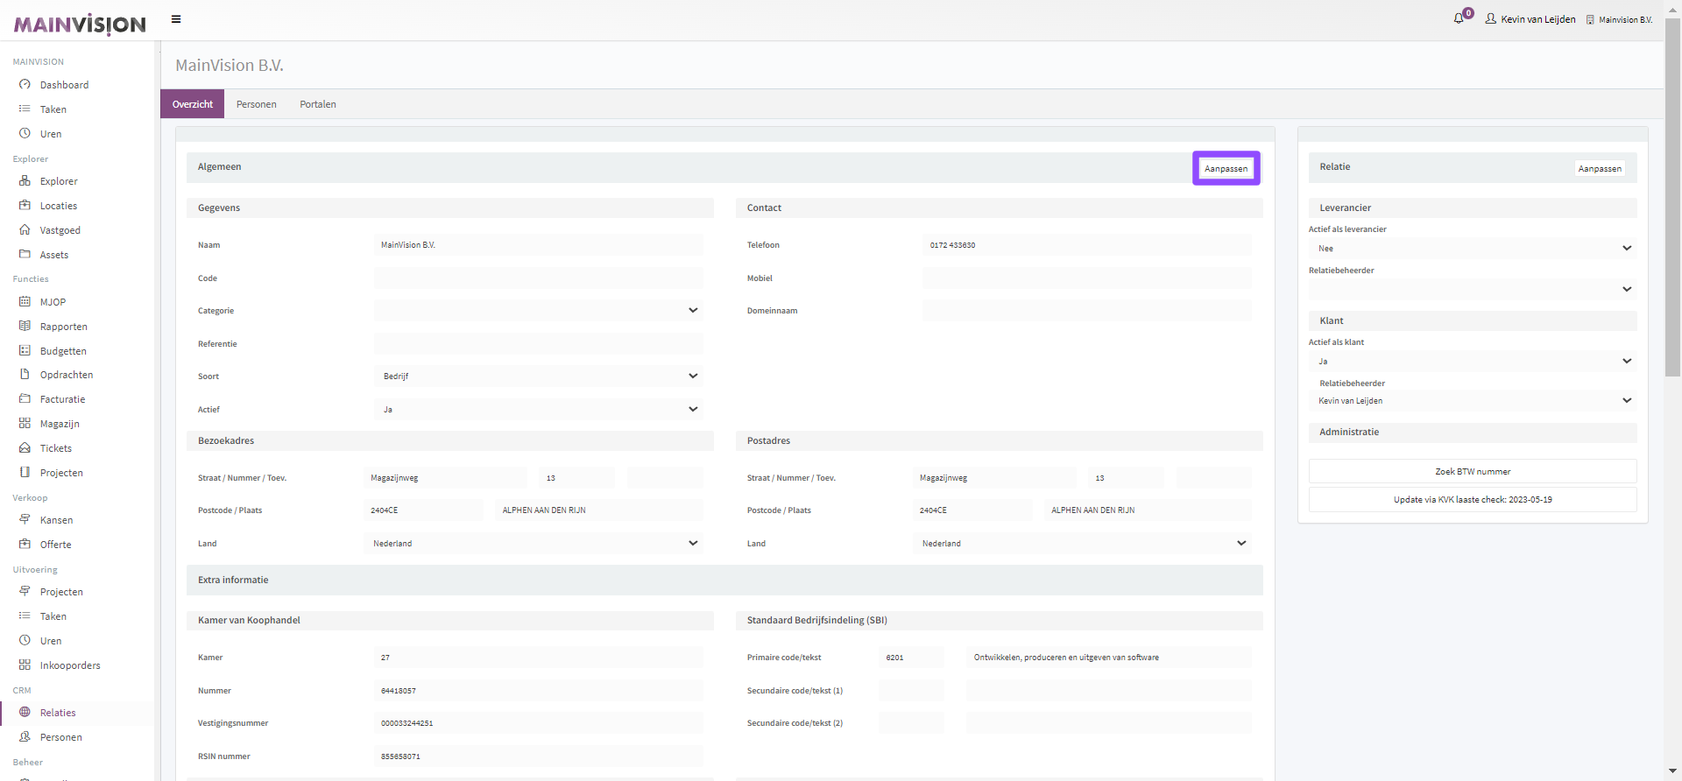Viewport: 1682px width, 781px height.
Task: Click the RSIN nummer field
Action: click(538, 756)
